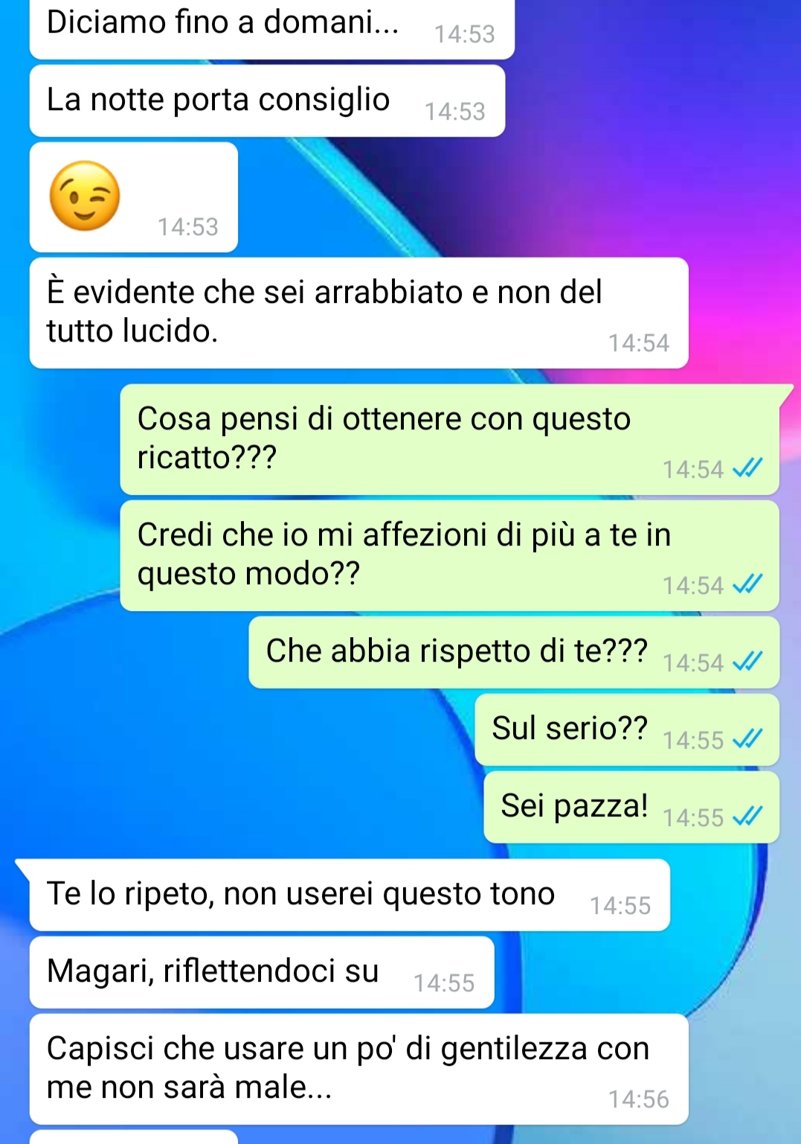Screen dimensions: 801x1144
Task: Tap the winking face emoji
Action: (x=85, y=195)
